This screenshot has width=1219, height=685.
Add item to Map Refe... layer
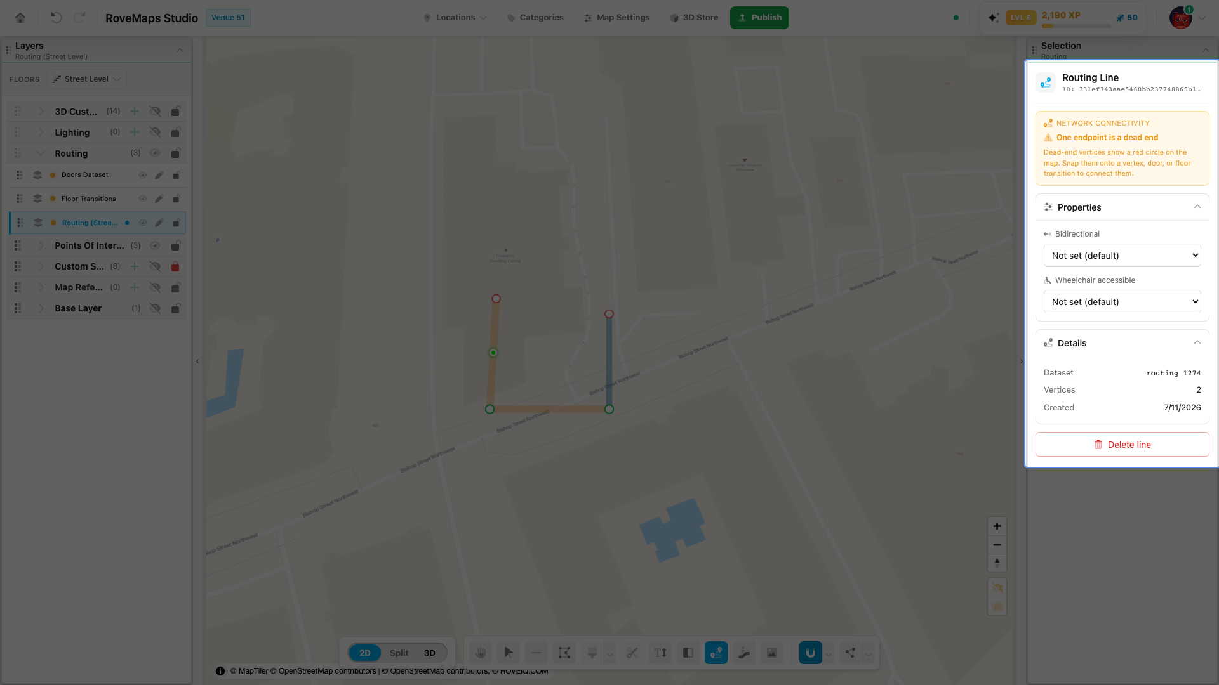(135, 287)
